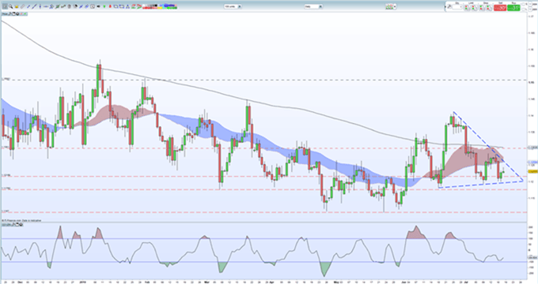Click the red X on Price panel

click(x=21, y=14)
